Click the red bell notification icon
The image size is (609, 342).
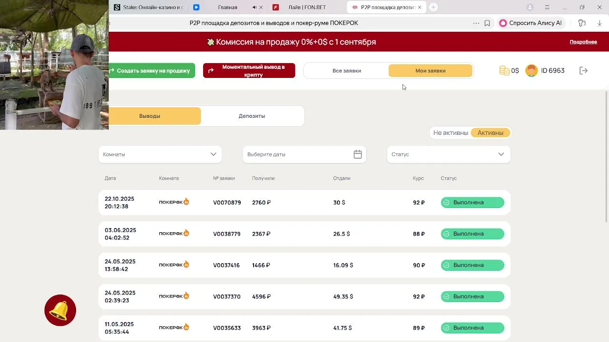click(x=60, y=310)
